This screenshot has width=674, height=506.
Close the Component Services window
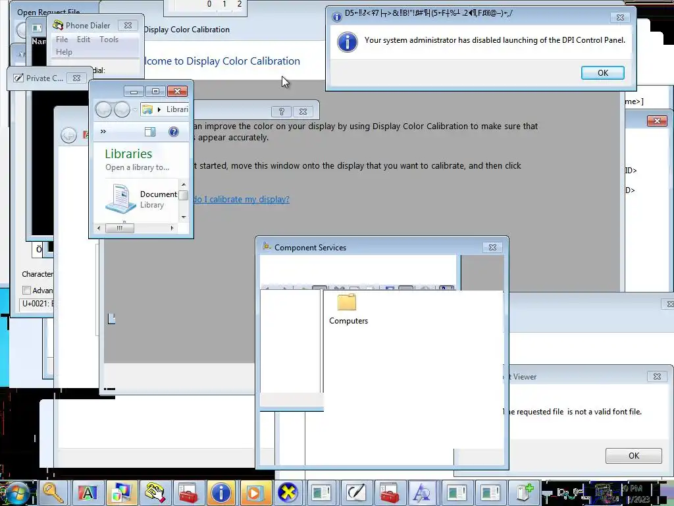coord(492,248)
